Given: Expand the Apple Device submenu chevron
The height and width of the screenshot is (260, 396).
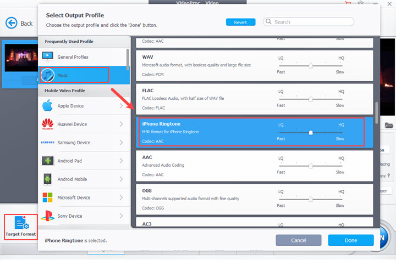Looking at the screenshot, I should coord(121,106).
